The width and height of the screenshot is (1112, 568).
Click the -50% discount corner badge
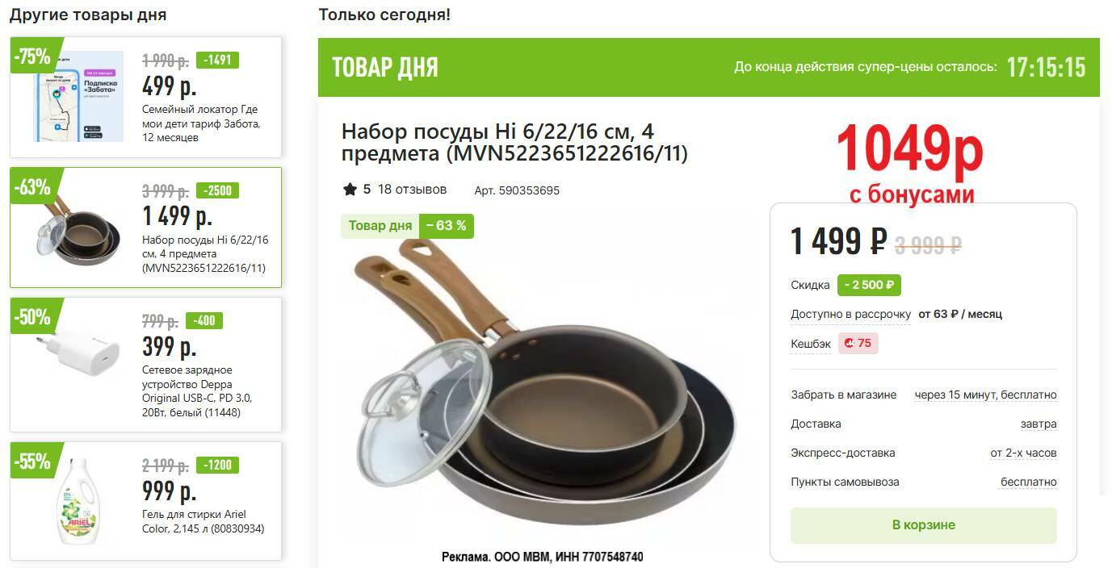32,317
